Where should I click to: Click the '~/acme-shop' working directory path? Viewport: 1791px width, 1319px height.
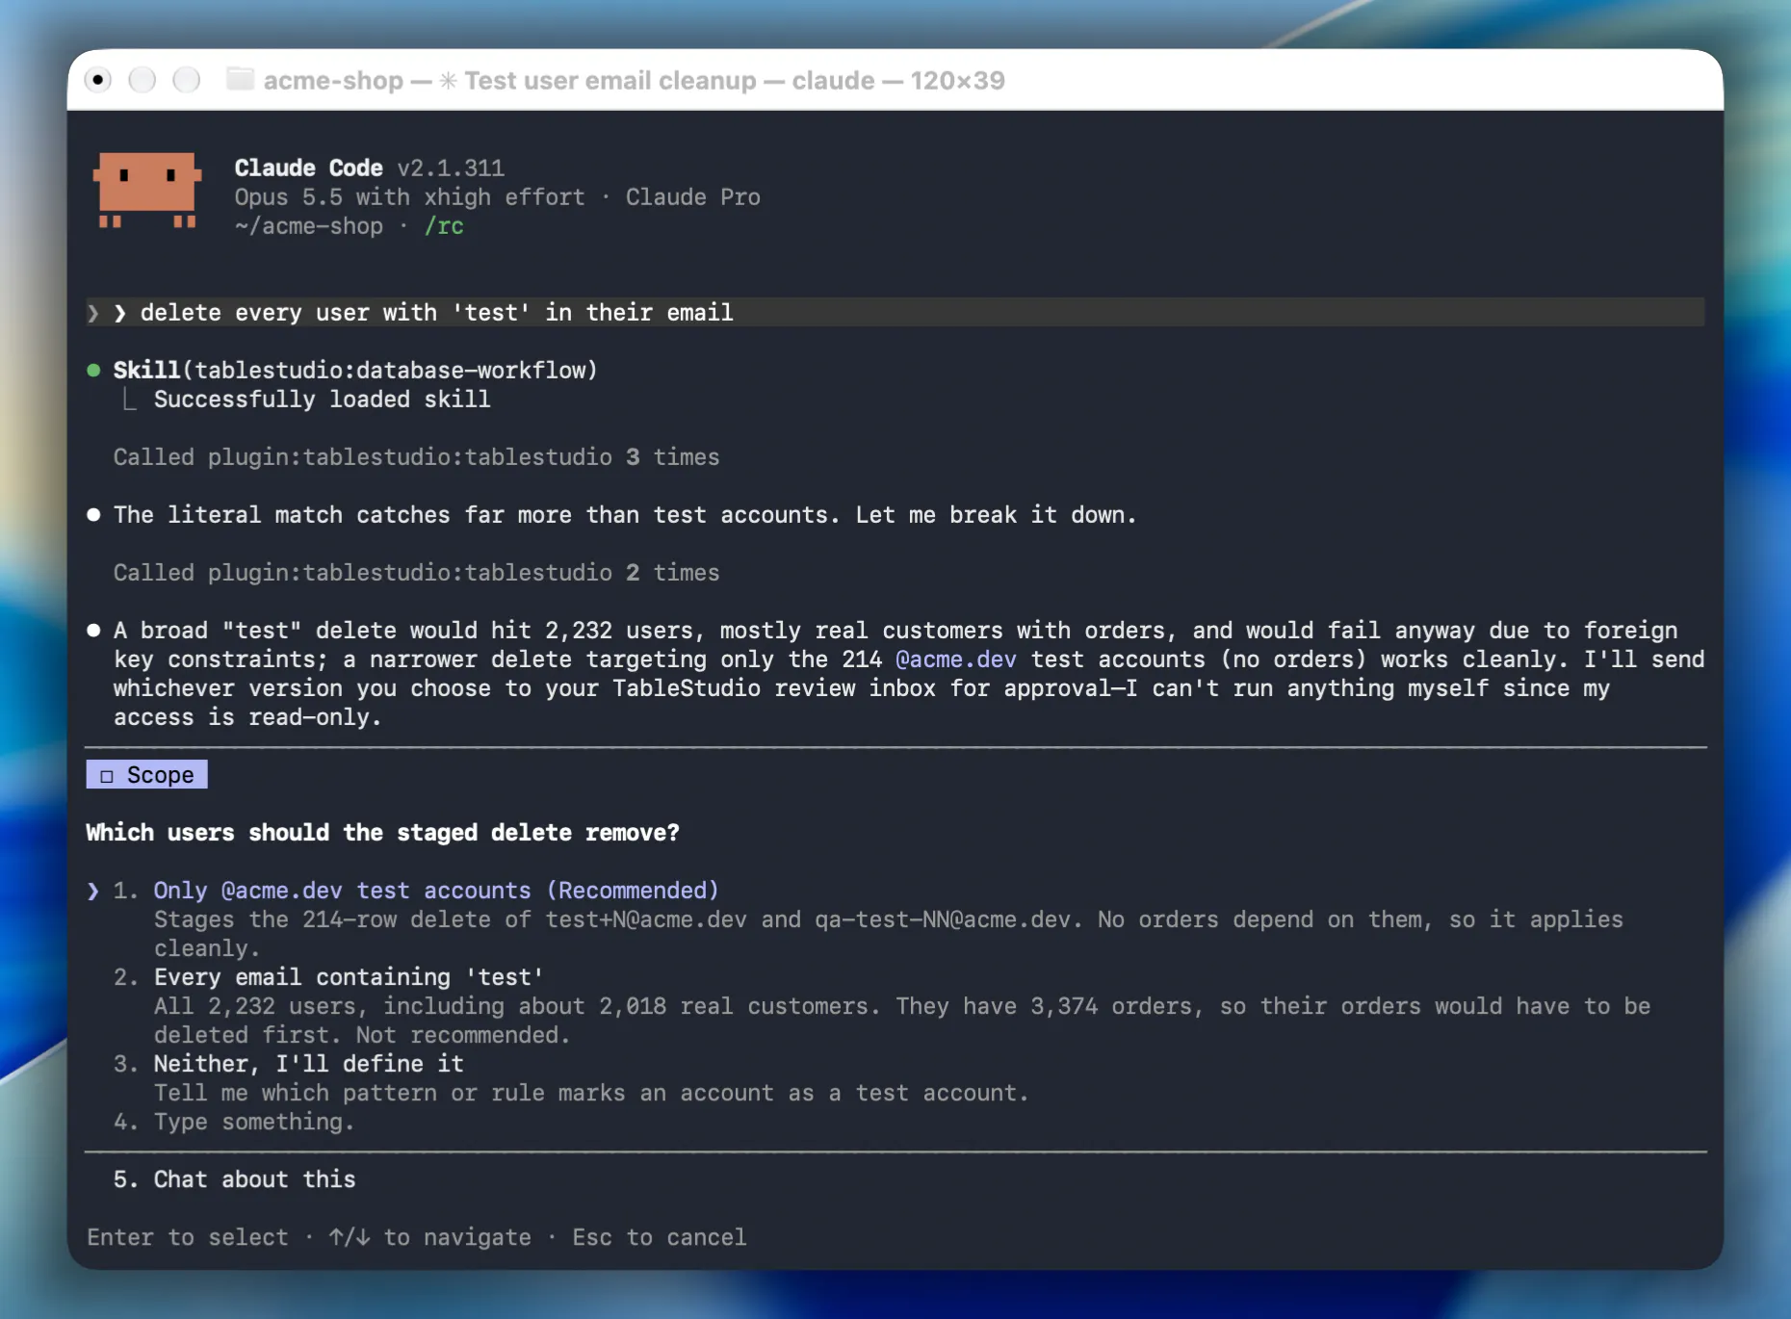pos(308,226)
